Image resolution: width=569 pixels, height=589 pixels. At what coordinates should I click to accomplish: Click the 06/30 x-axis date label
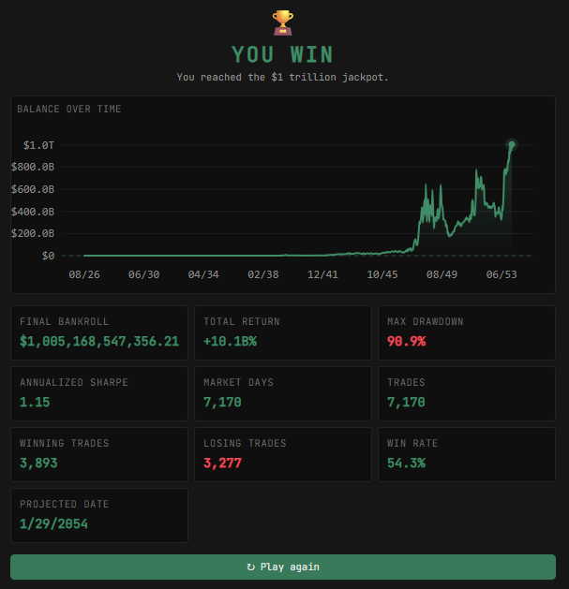(143, 274)
